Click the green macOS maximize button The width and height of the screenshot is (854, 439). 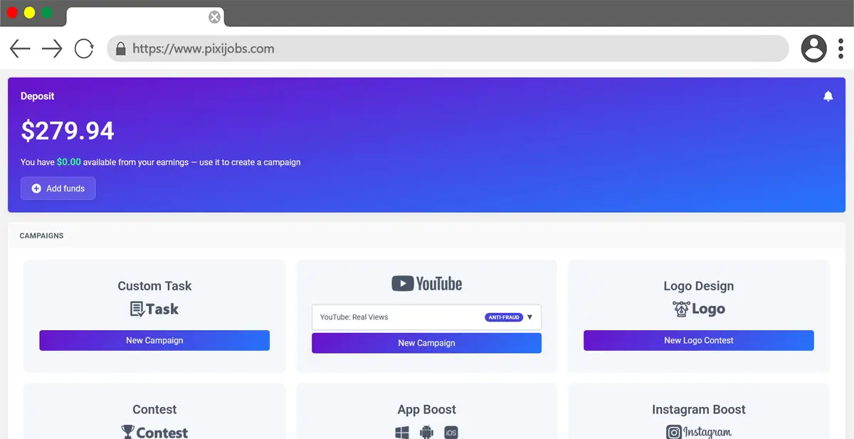(x=46, y=13)
